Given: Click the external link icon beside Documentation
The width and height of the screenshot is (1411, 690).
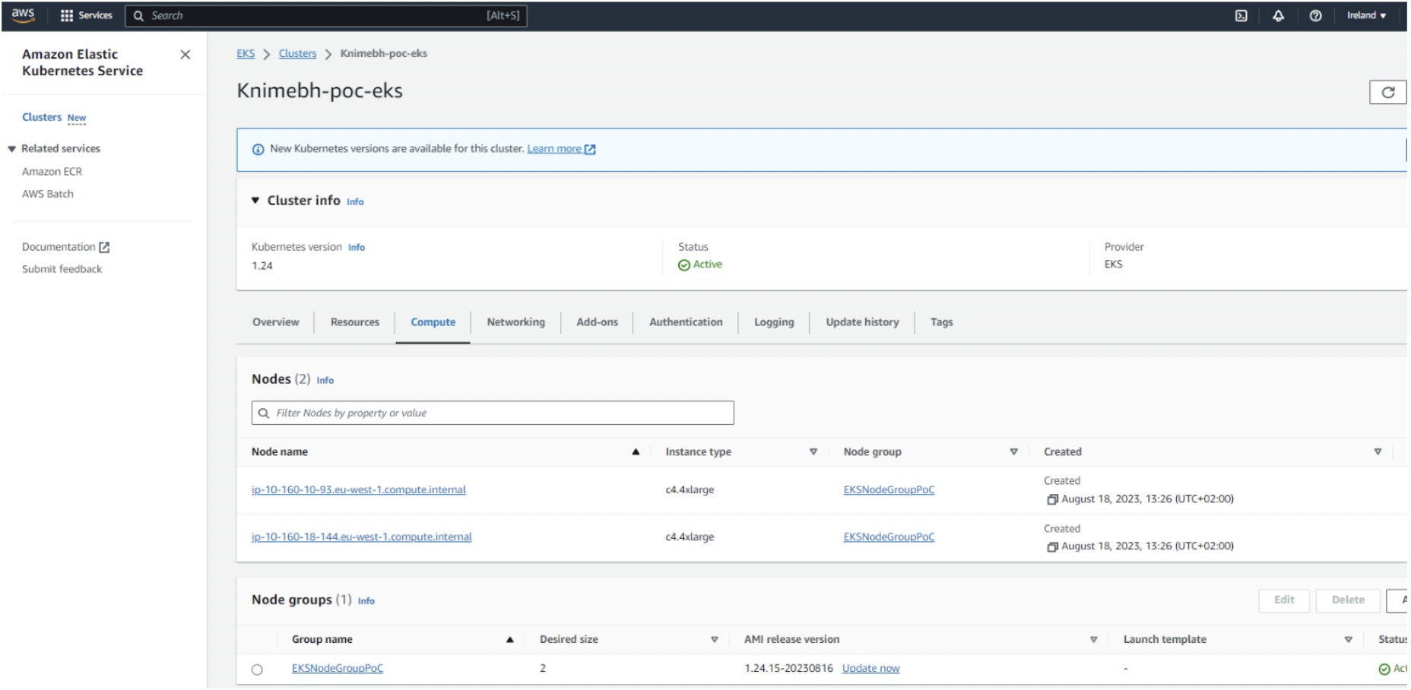Looking at the screenshot, I should 104,247.
